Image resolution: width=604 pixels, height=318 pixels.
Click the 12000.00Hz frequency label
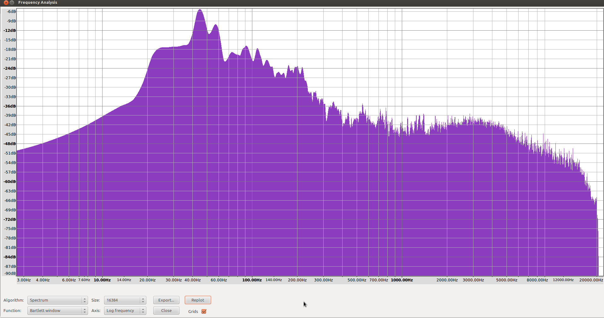[x=563, y=280]
